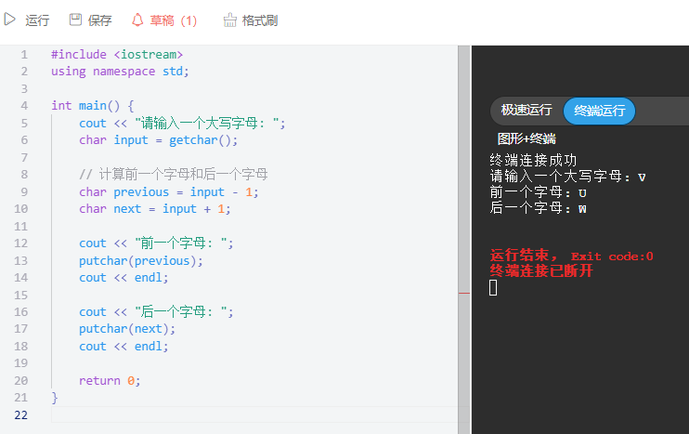689x434 pixels.
Task: Click the cout 前一个字母 line
Action: pos(156,243)
